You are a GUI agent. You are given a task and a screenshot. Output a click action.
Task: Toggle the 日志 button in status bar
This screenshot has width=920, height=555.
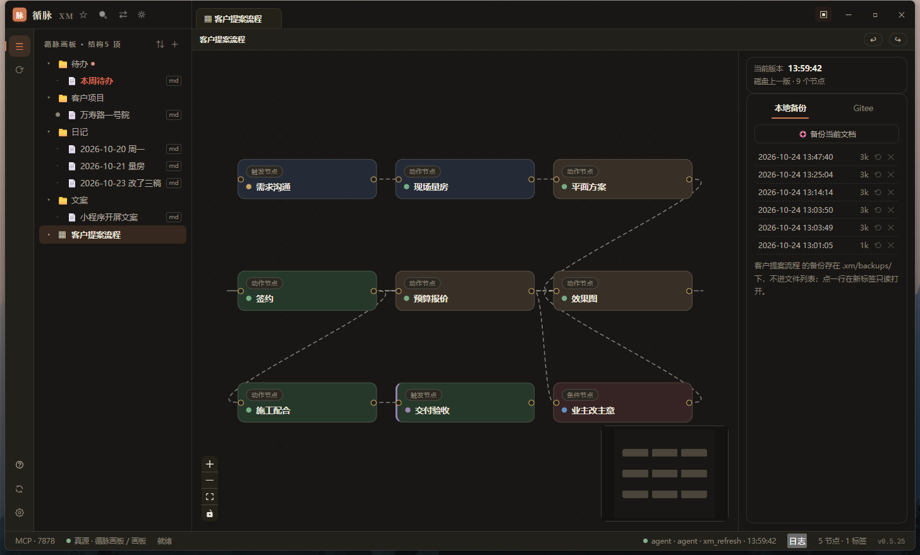[x=797, y=541]
